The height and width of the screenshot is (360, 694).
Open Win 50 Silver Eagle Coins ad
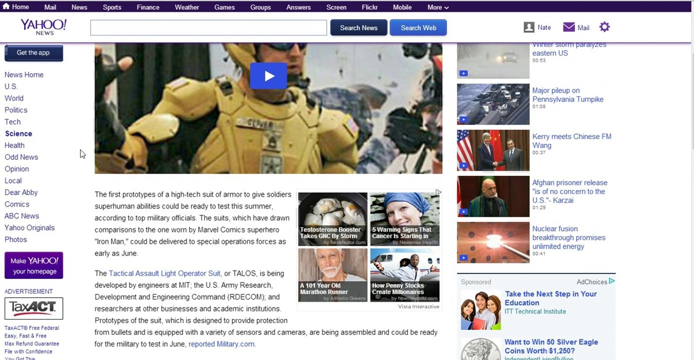point(551,346)
